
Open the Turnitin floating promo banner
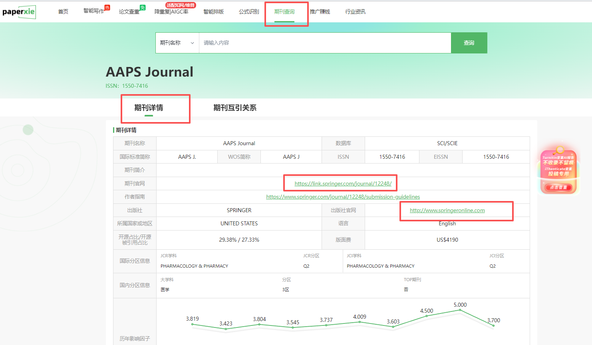558,172
